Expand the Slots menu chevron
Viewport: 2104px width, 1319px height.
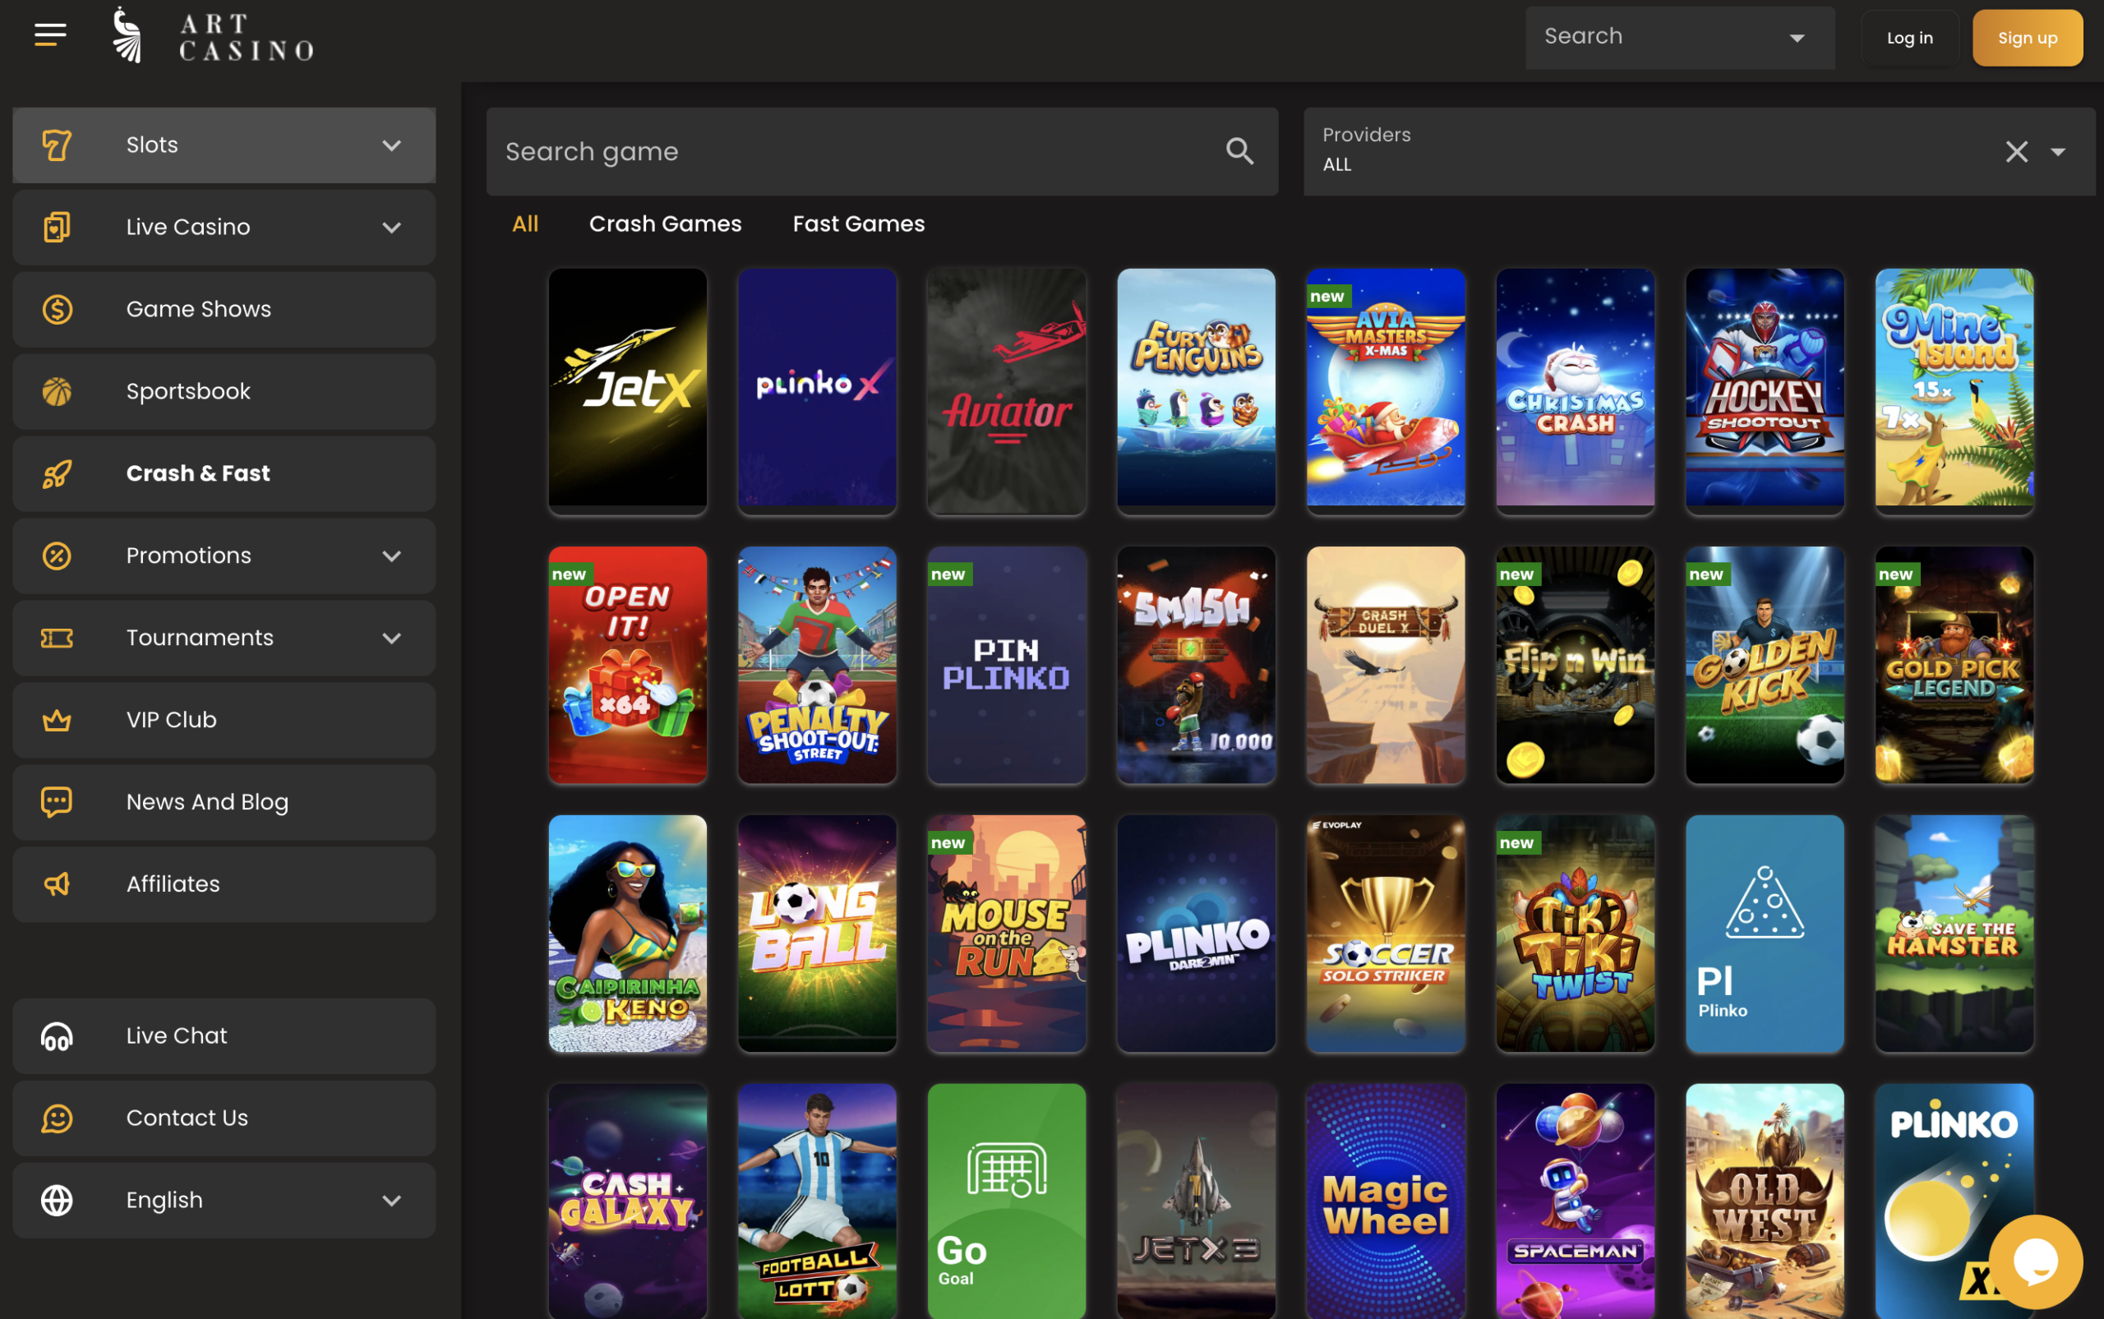(392, 145)
